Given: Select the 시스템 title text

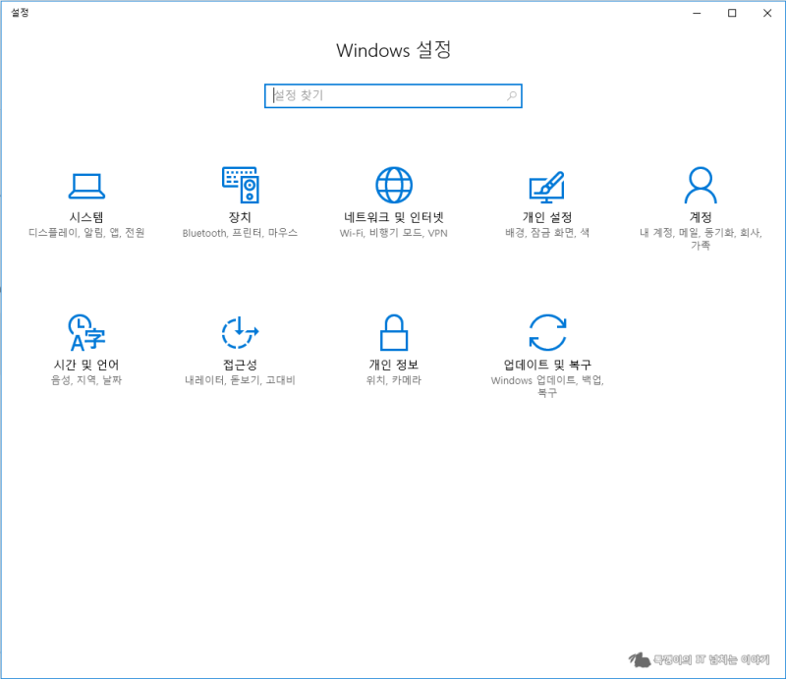Looking at the screenshot, I should pyautogui.click(x=86, y=217).
